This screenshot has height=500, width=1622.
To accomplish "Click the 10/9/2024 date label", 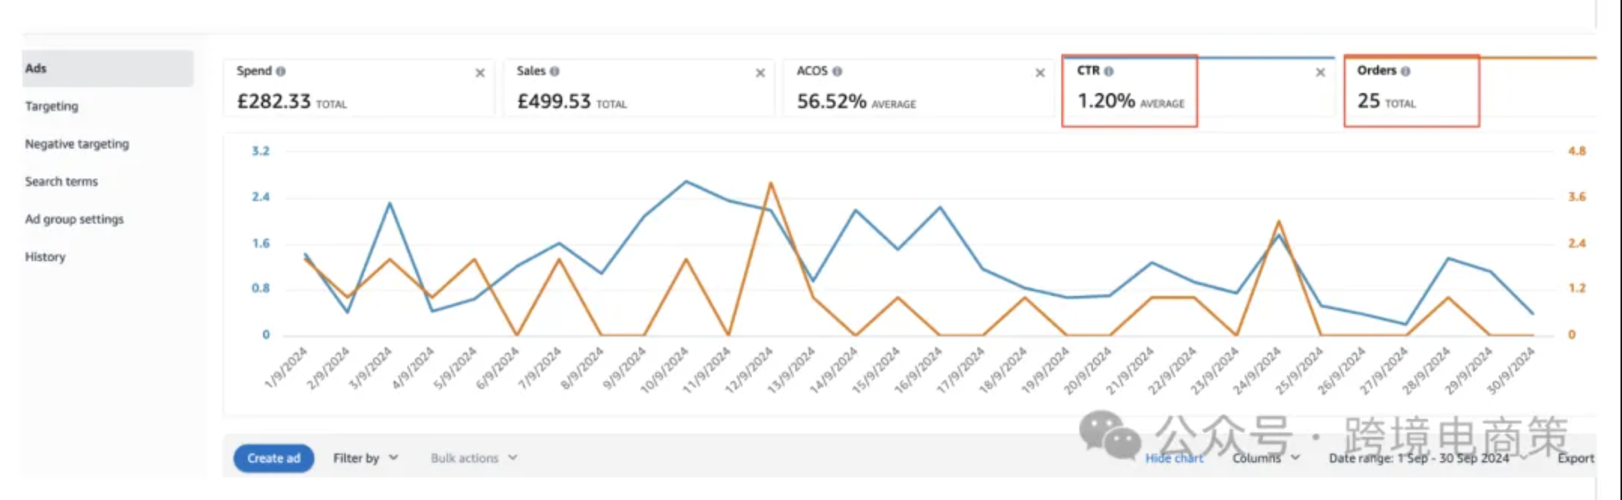I will (664, 369).
